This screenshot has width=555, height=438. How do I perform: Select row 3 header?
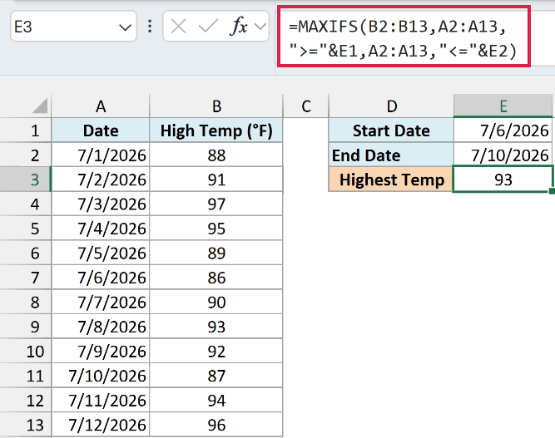pos(26,180)
